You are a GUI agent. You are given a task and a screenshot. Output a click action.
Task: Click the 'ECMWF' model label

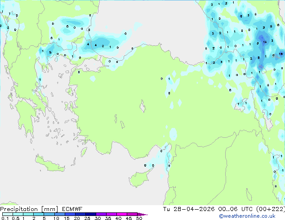pyautogui.click(x=72, y=209)
